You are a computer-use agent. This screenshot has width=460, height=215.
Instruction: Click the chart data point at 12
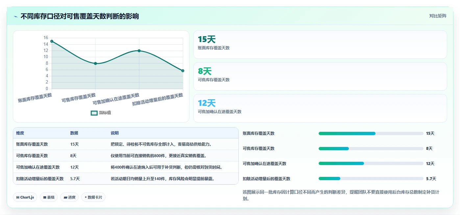[139, 51]
